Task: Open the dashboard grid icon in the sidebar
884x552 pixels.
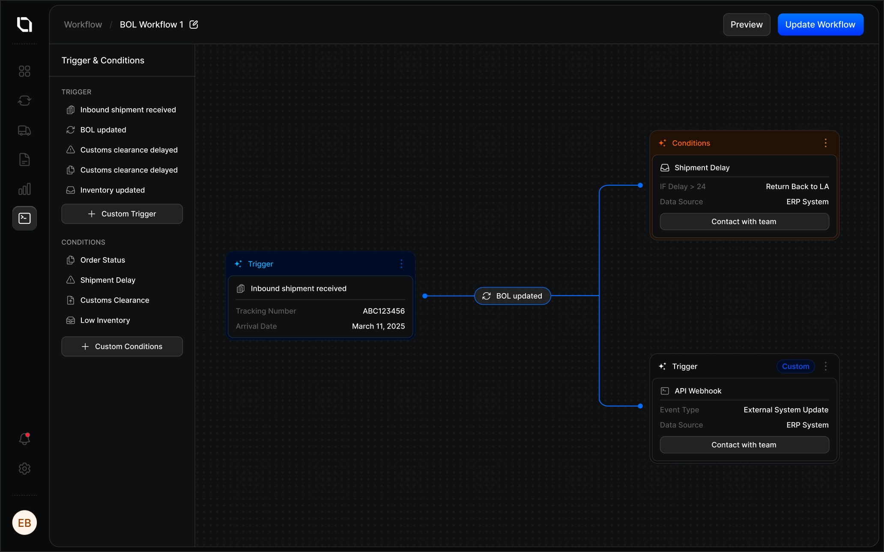Action: 24,71
